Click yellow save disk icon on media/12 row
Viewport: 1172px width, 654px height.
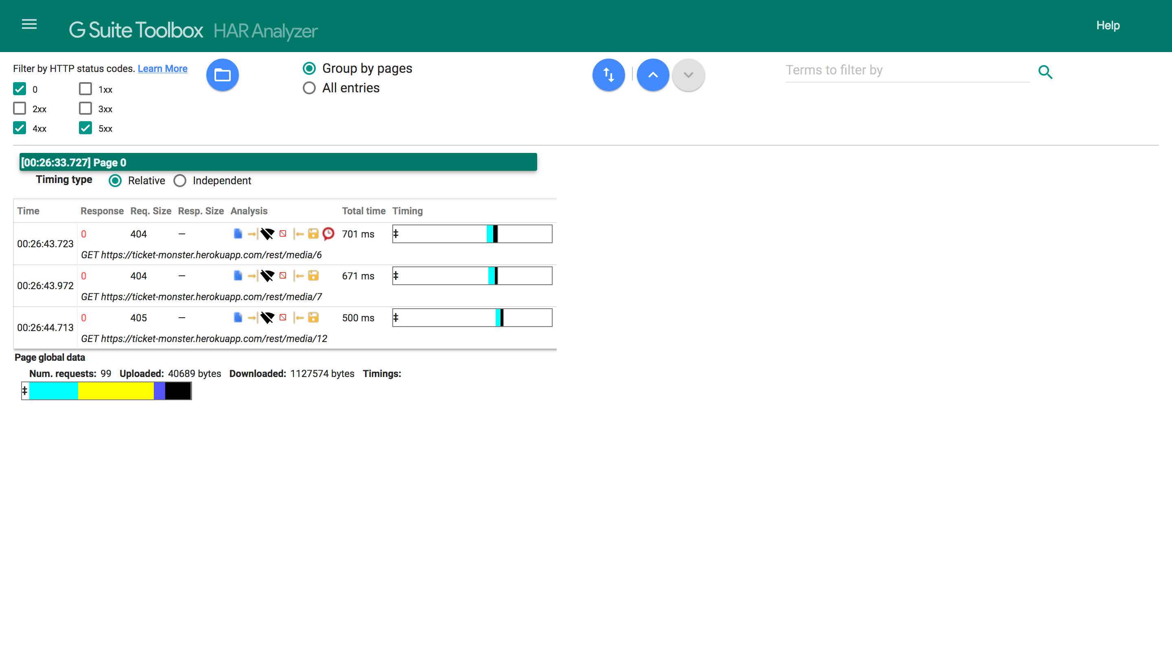[313, 318]
